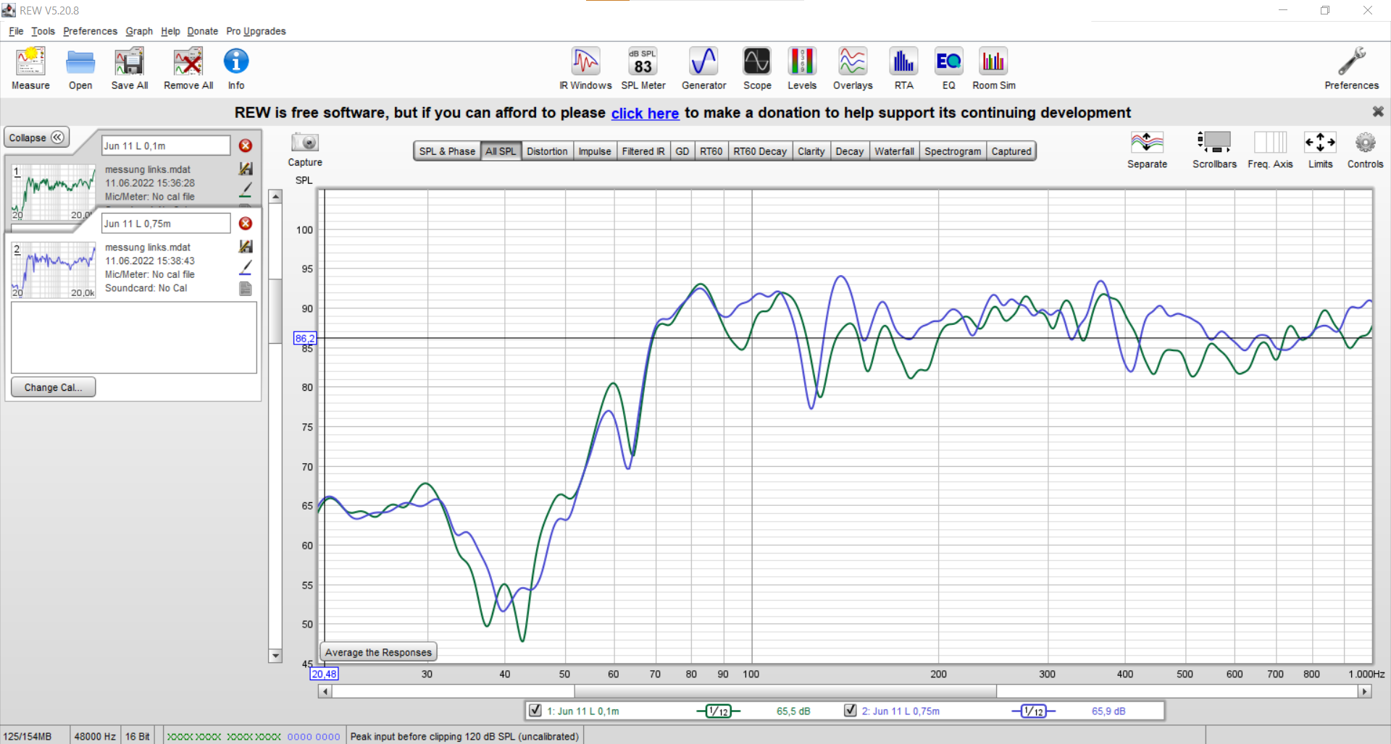Select the All SPL tab
Viewport: 1391px width, 744px height.
(501, 151)
